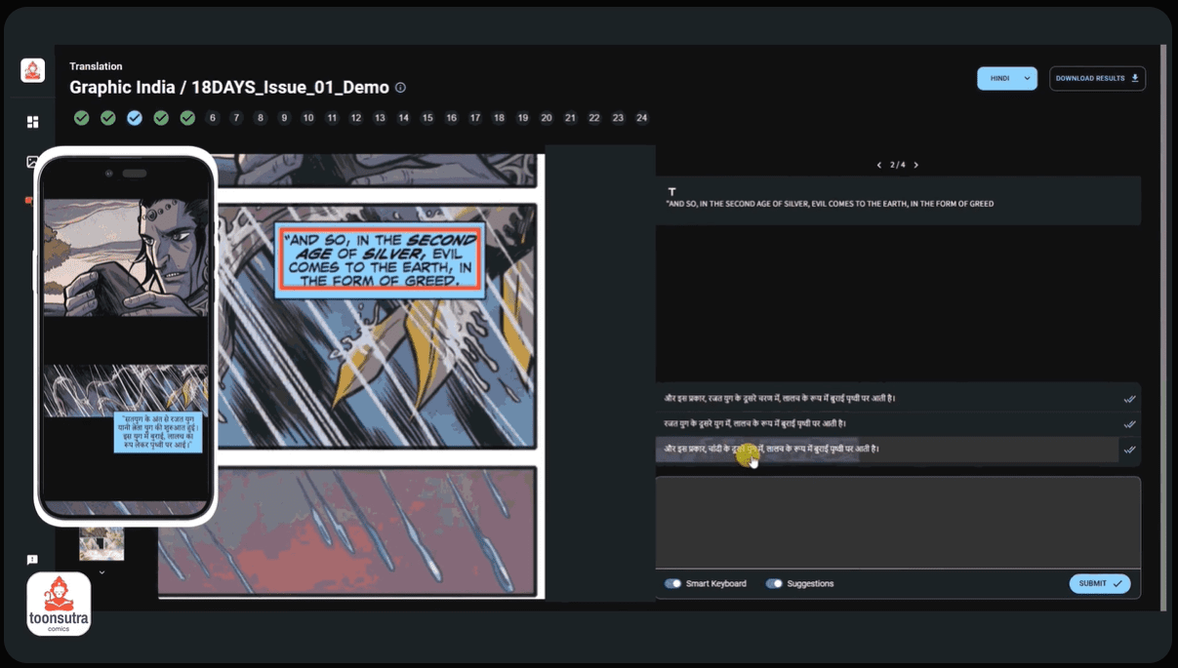
Task: Accept third Hindi suggestion with double-check icon
Action: click(x=1129, y=450)
